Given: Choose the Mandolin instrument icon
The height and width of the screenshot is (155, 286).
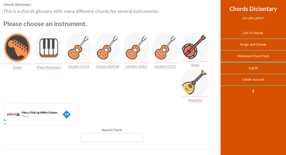Looking at the screenshot, I should 195,82.
